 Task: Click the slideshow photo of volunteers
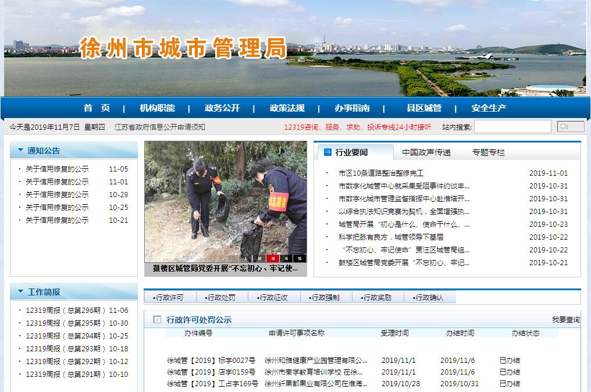click(225, 198)
